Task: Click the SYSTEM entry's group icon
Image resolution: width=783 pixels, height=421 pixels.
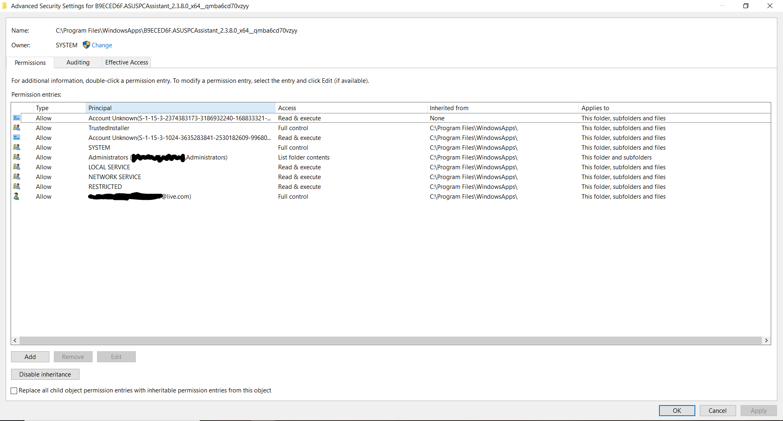Action: [17, 147]
